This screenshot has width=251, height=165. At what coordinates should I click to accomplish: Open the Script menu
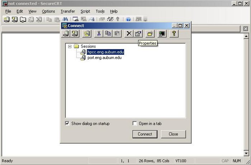[x=85, y=11]
